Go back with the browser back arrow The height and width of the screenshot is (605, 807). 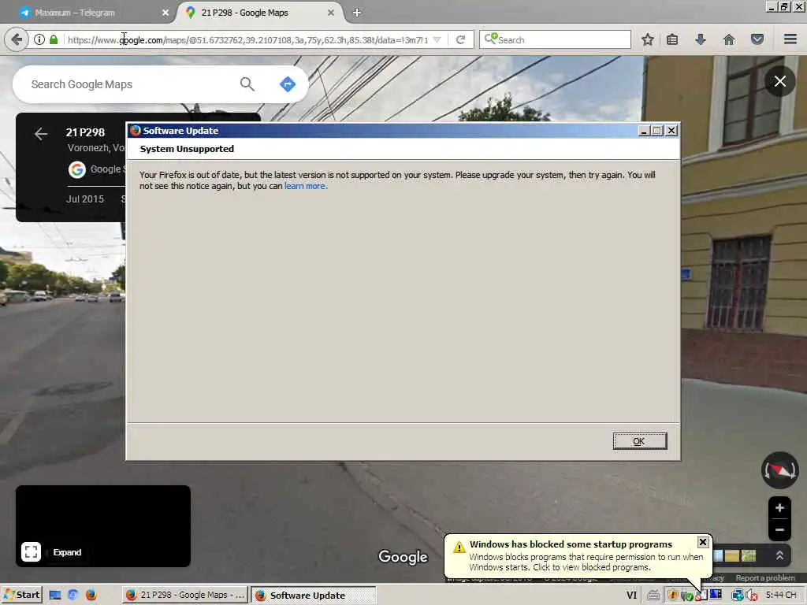[x=17, y=39]
